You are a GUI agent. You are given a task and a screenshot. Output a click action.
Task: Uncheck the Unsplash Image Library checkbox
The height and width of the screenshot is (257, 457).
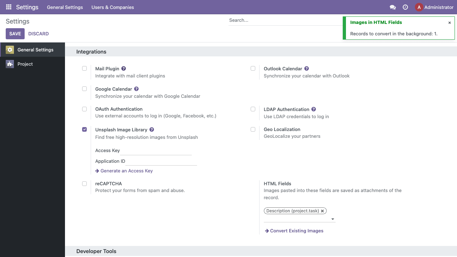coord(84,129)
